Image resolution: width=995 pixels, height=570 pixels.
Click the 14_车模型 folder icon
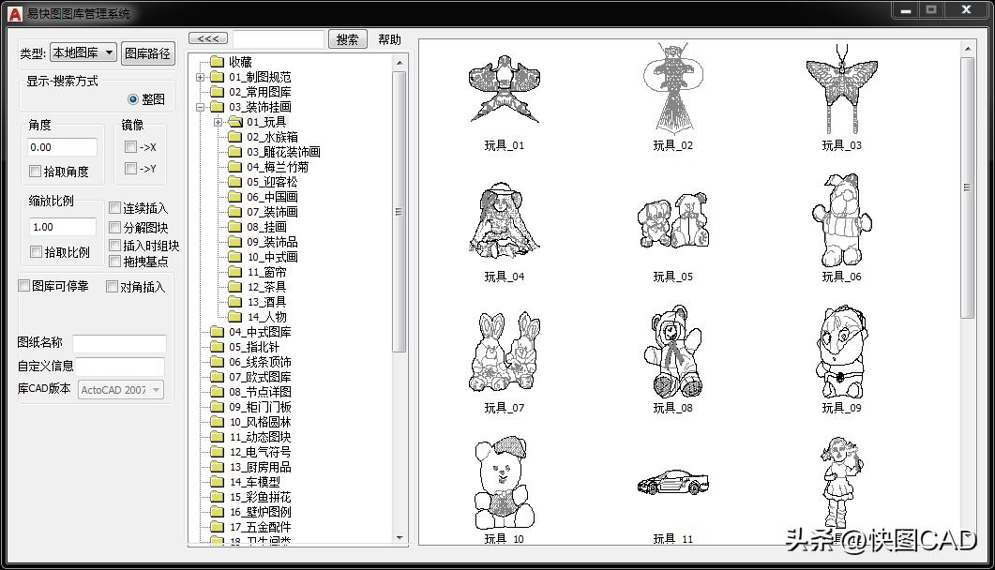217,482
